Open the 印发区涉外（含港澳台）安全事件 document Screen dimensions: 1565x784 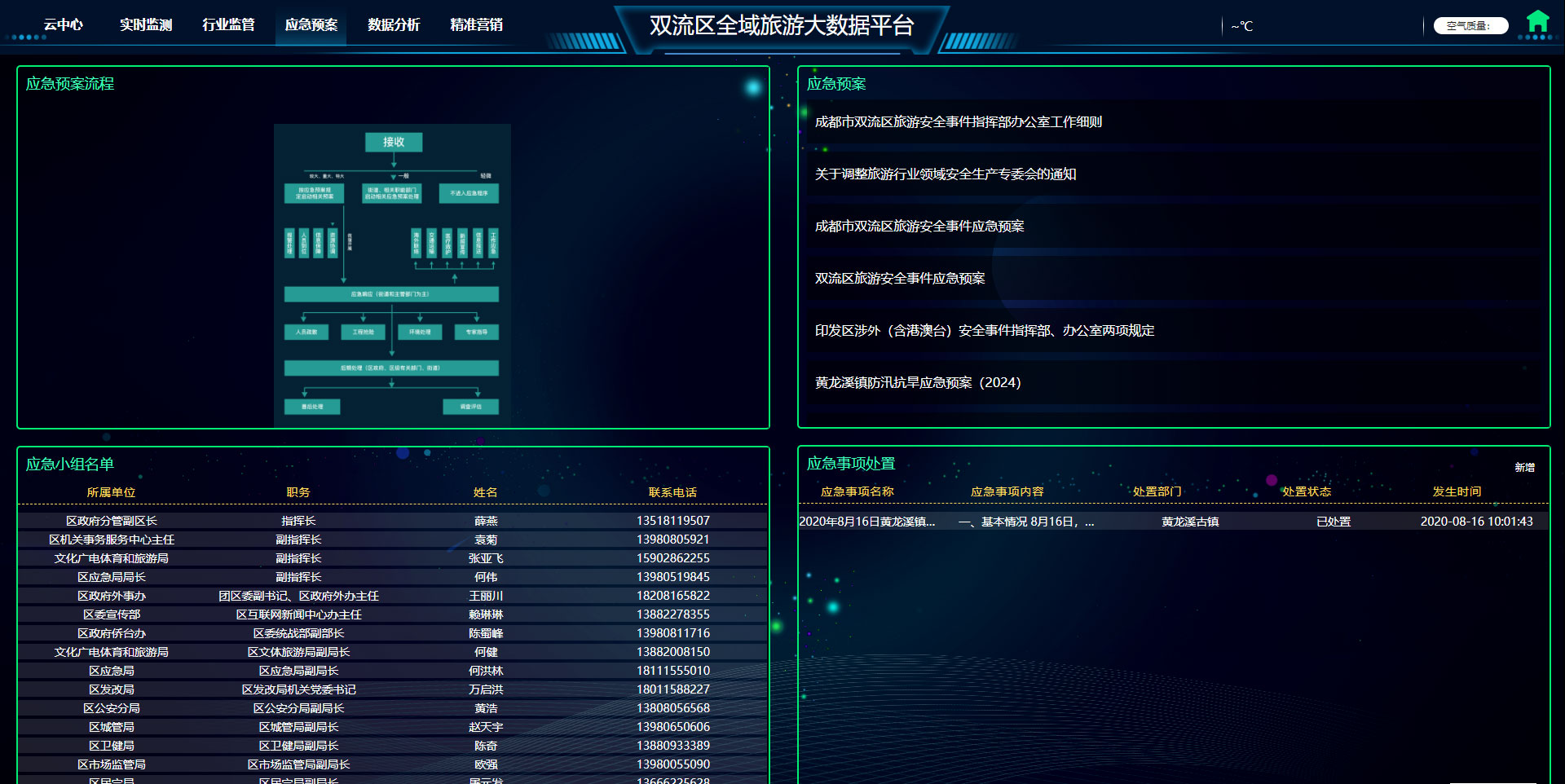(985, 331)
